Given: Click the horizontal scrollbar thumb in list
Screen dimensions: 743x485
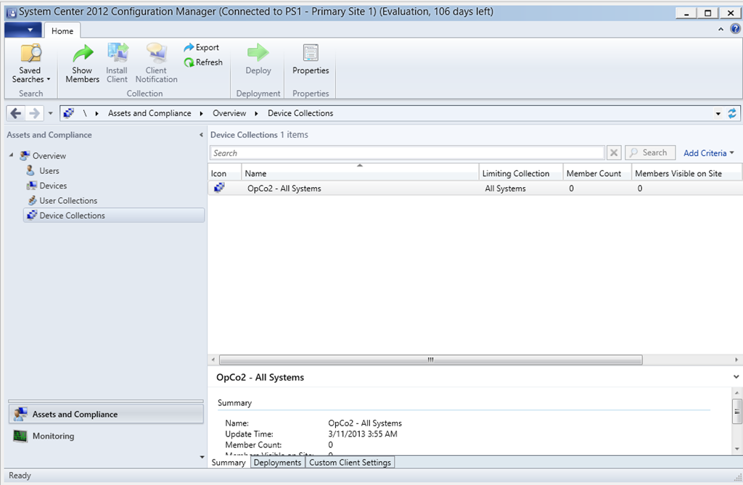Looking at the screenshot, I should pos(430,360).
